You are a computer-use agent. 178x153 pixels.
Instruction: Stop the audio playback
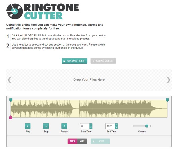pos(46,126)
